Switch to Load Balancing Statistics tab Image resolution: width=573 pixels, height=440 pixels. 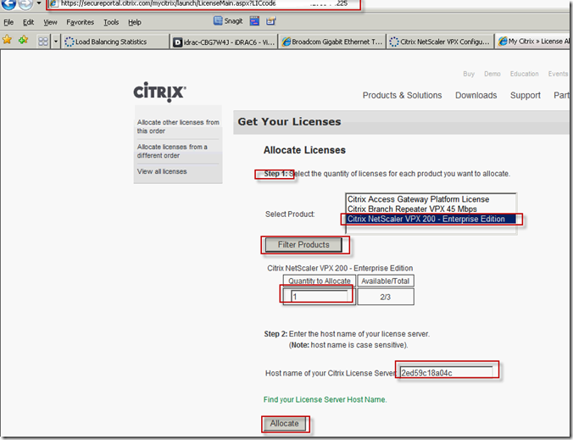(x=115, y=42)
